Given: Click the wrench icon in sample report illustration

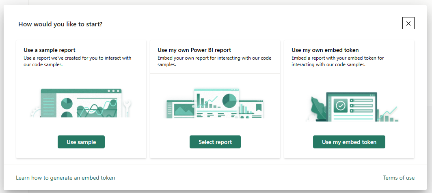Looking at the screenshot, I should [x=127, y=108].
